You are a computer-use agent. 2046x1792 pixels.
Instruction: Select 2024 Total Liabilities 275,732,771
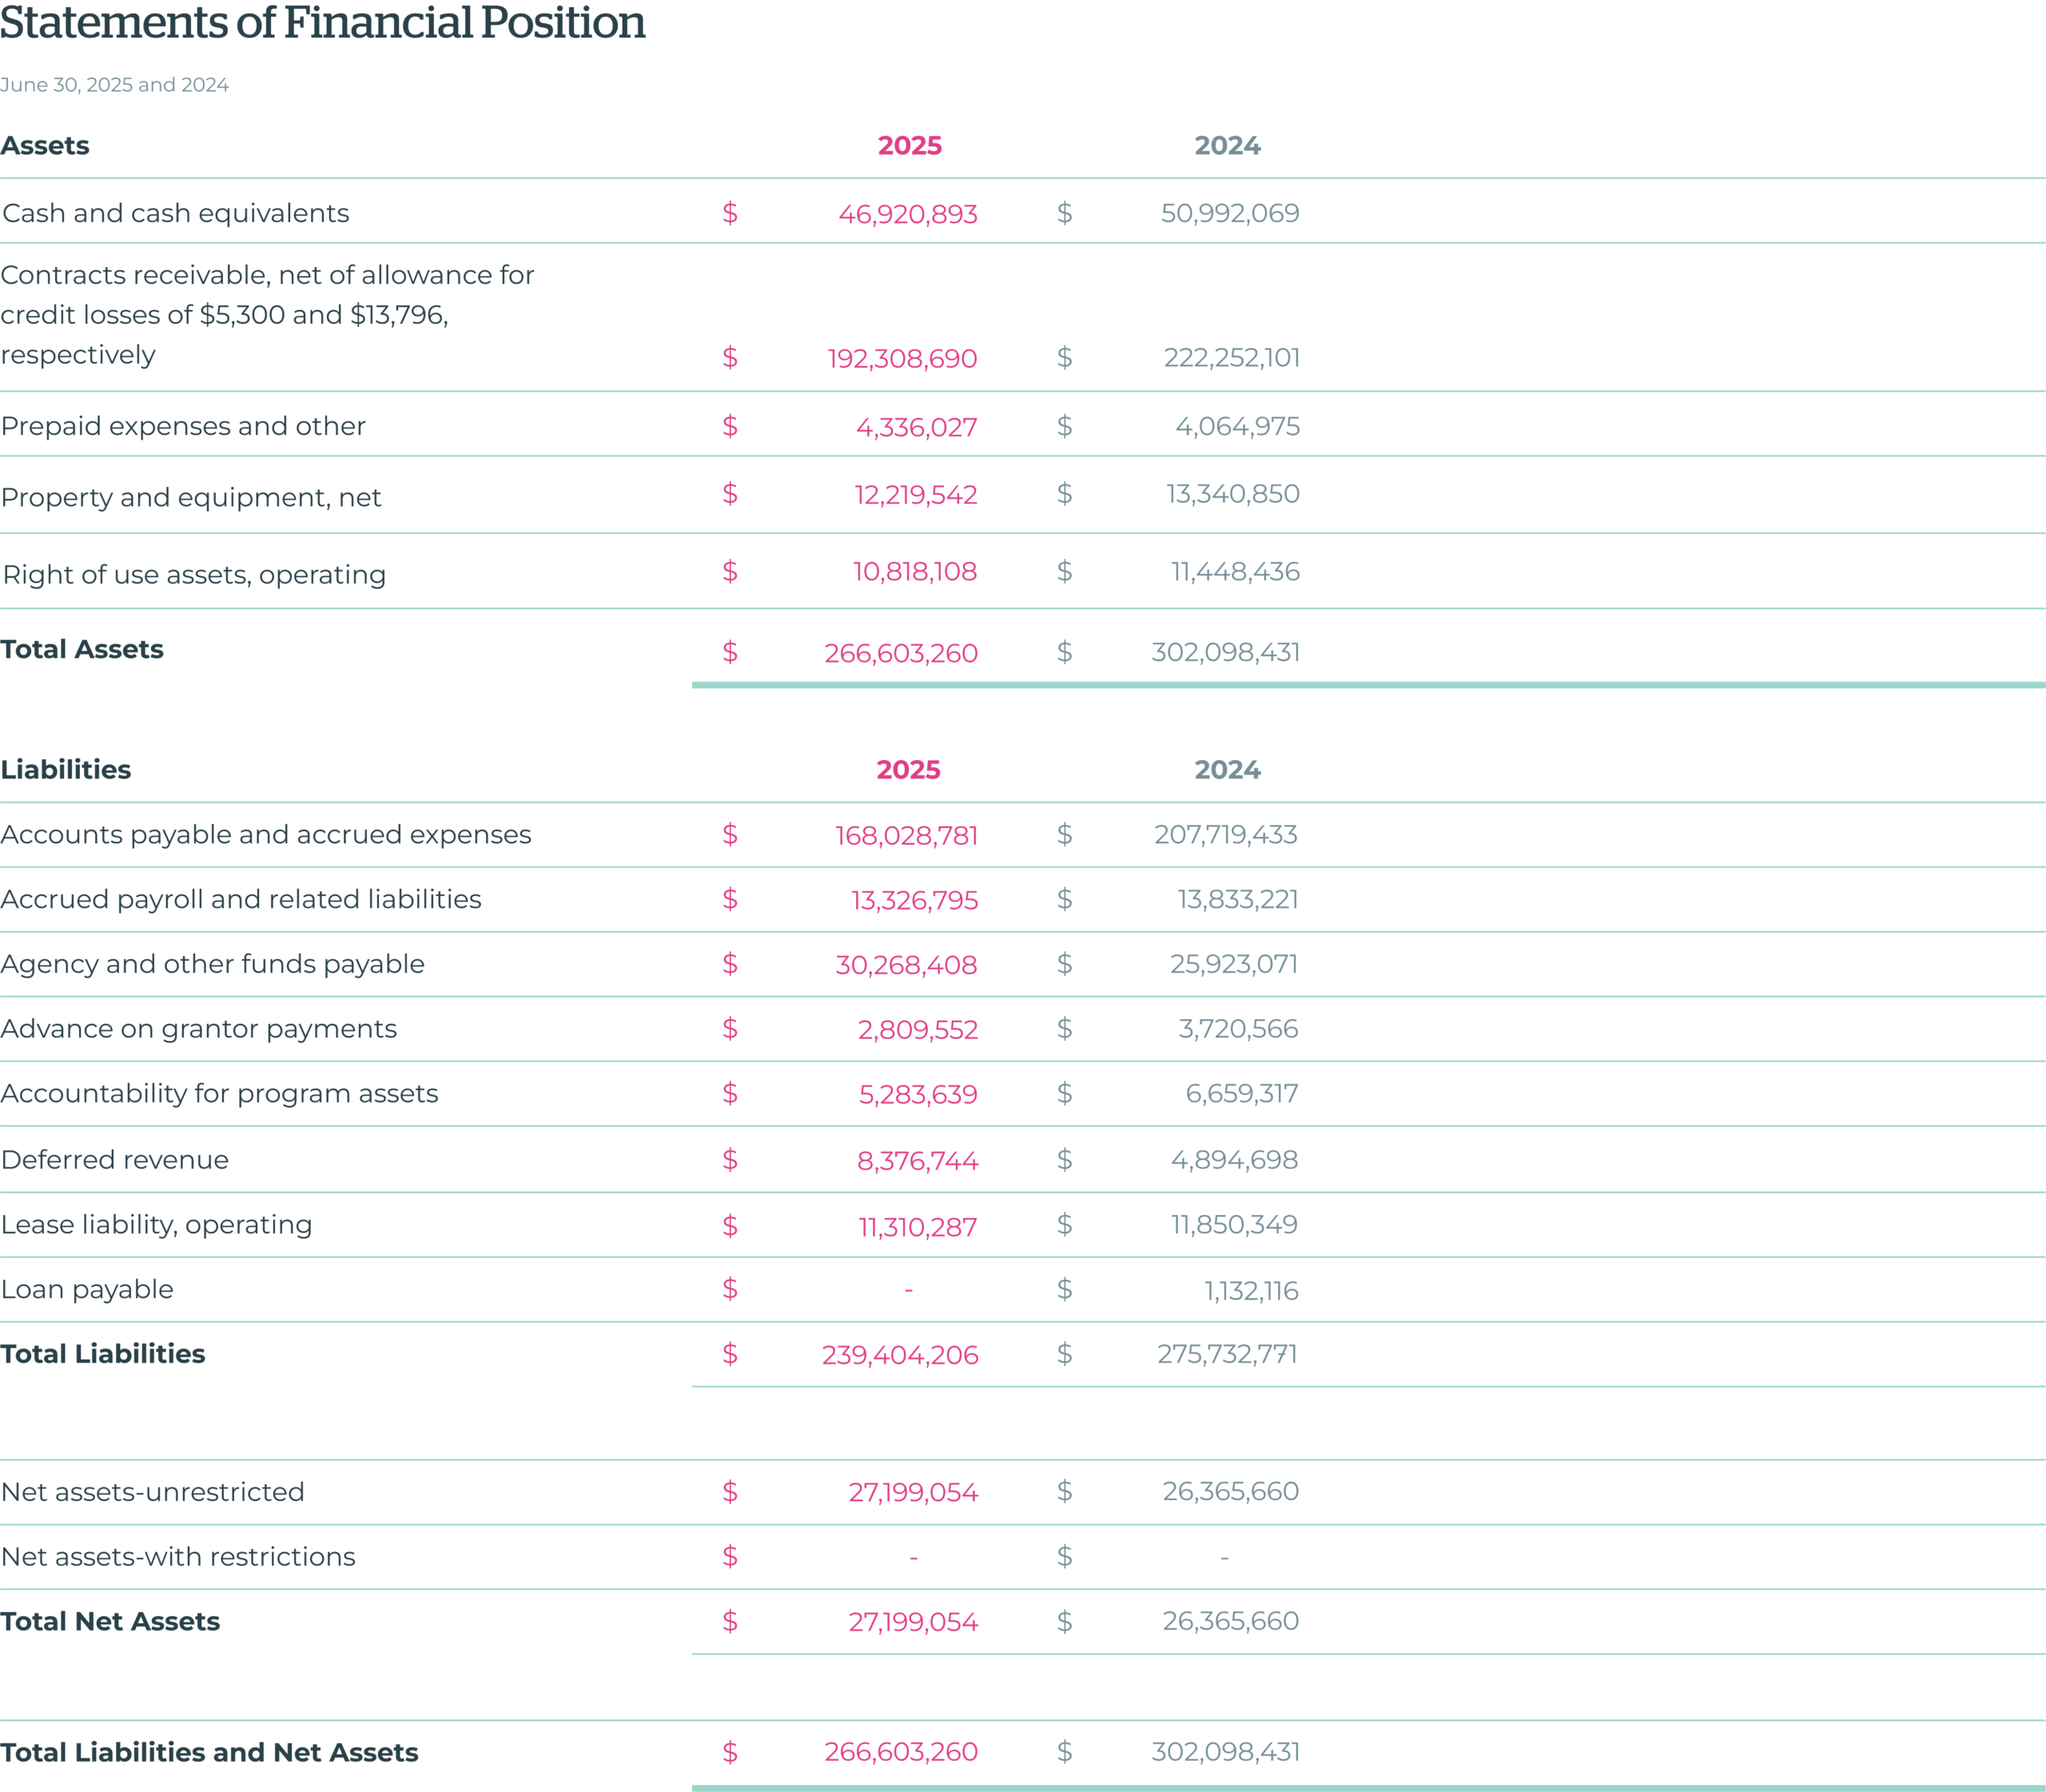point(1227,1354)
